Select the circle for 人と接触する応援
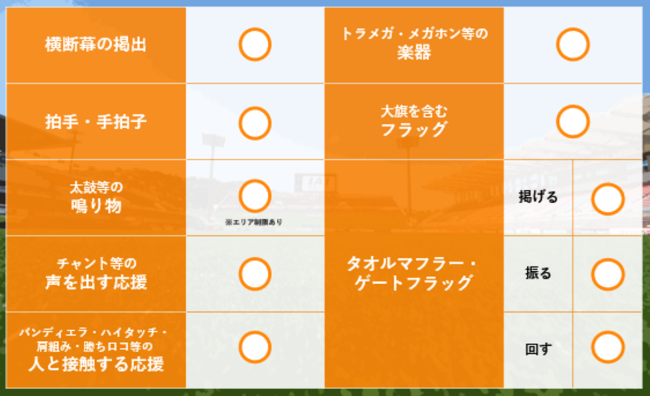The height and width of the screenshot is (396, 650). [255, 347]
